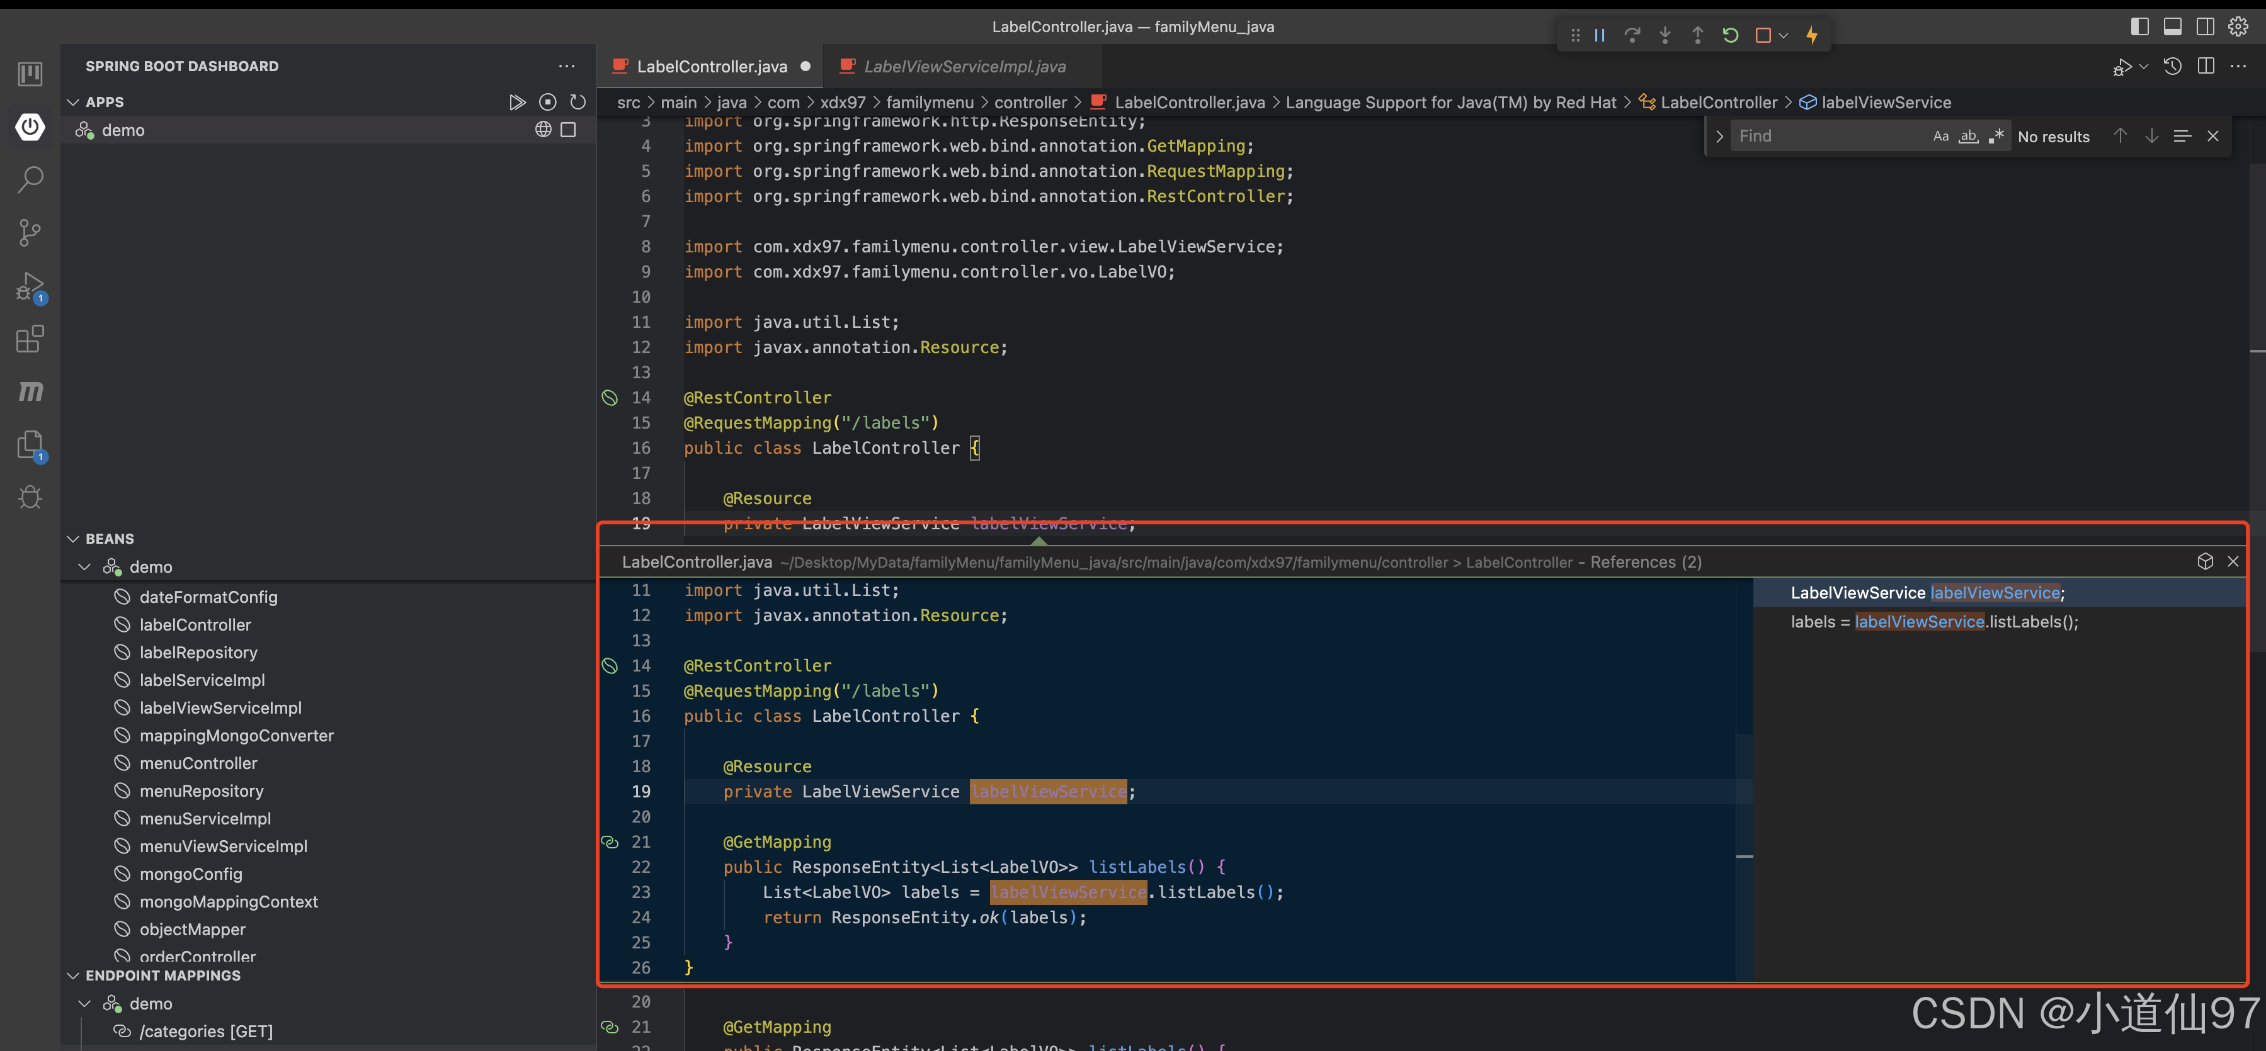2266x1051 pixels.
Task: Enable regular expression search in Find
Action: (1996, 136)
